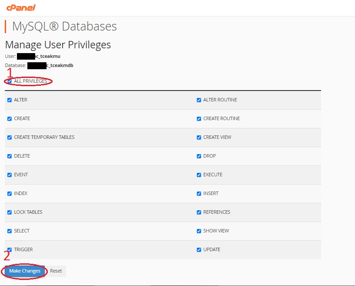Toggle the ALTER ROUTINE checkbox

[x=199, y=100]
